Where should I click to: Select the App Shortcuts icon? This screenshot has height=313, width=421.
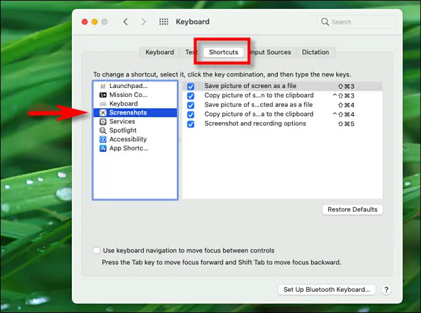[103, 148]
